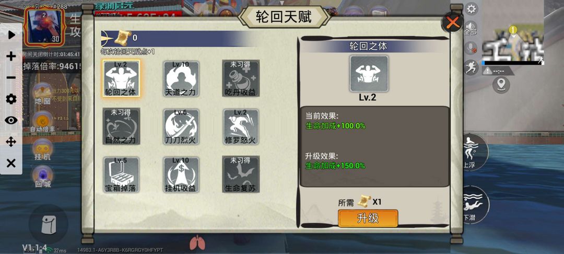Click the orange 升级 upgrade button
The width and height of the screenshot is (564, 254).
pyautogui.click(x=368, y=218)
